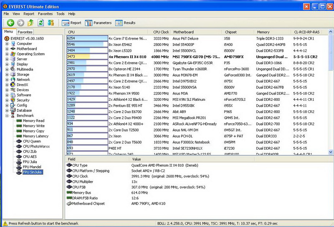Open the File menu
The width and height of the screenshot is (334, 227).
pyautogui.click(x=6, y=14)
